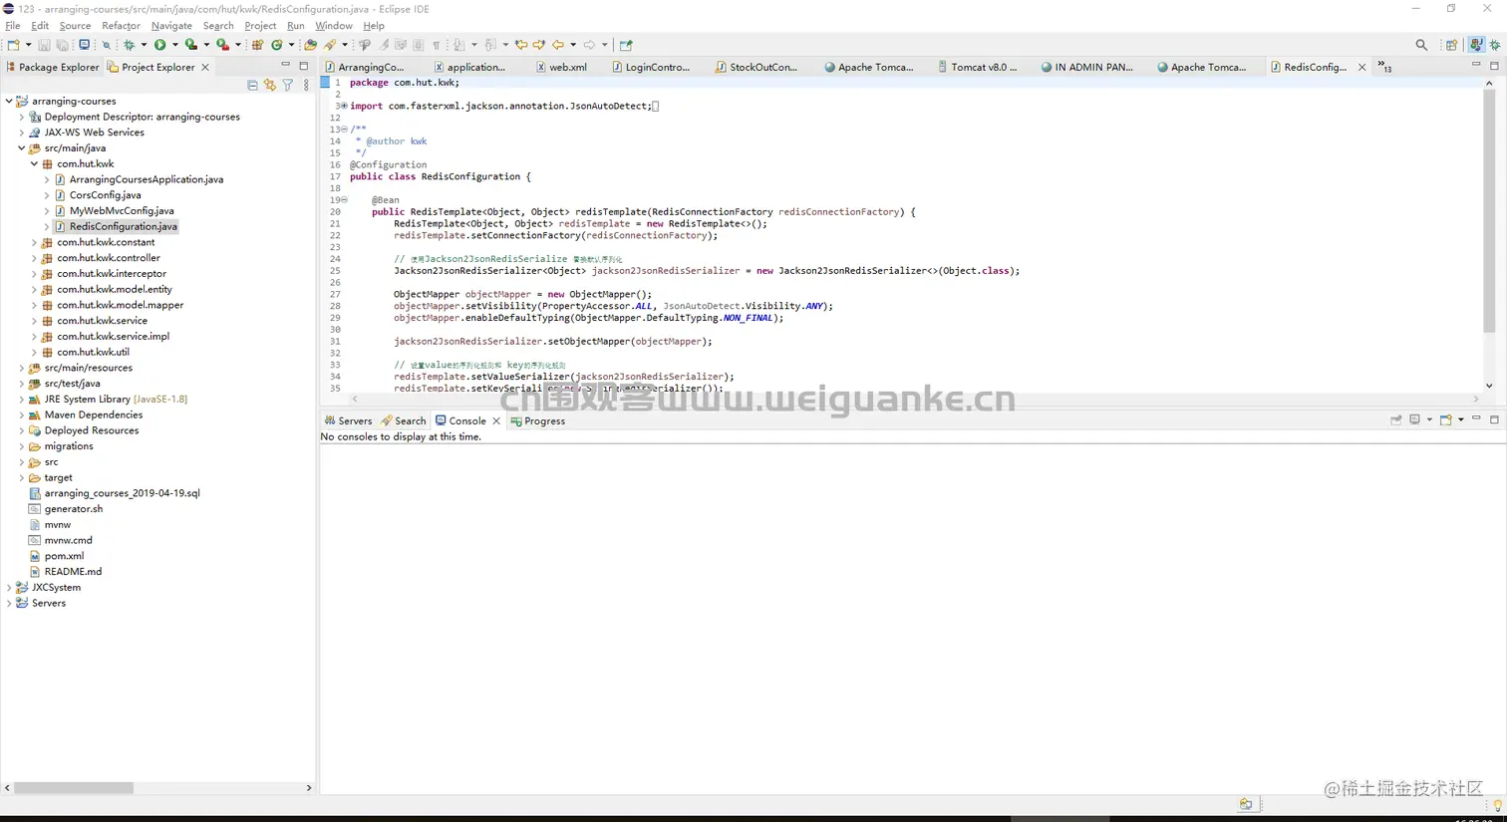The width and height of the screenshot is (1507, 822).
Task: Show the hidden editor tabs list (13)
Action: [1385, 67]
